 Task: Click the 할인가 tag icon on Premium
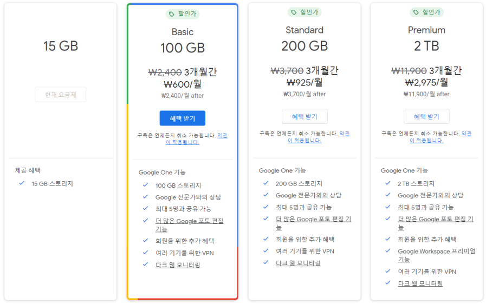click(x=416, y=12)
